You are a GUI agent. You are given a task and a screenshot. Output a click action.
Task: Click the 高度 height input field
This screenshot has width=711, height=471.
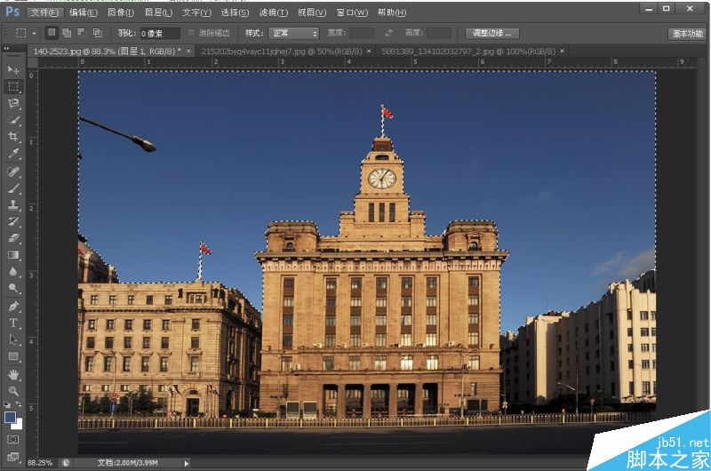439,33
